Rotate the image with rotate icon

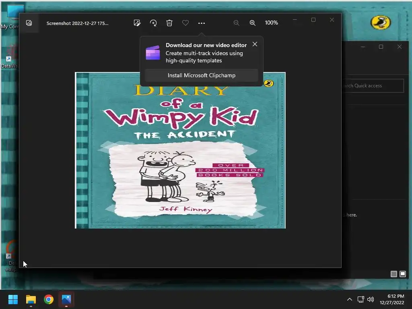pyautogui.click(x=153, y=23)
